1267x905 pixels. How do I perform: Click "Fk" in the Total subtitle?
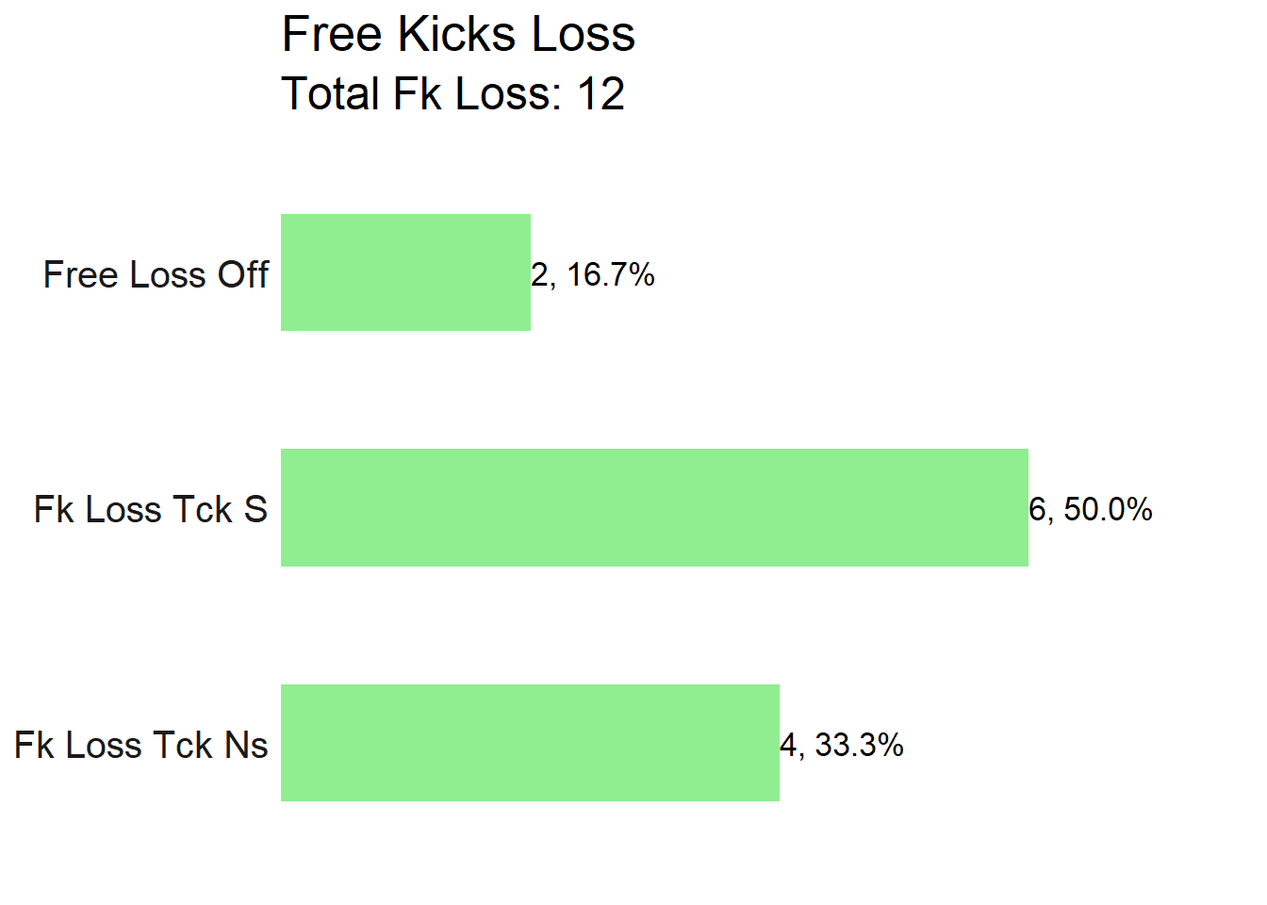tap(415, 94)
